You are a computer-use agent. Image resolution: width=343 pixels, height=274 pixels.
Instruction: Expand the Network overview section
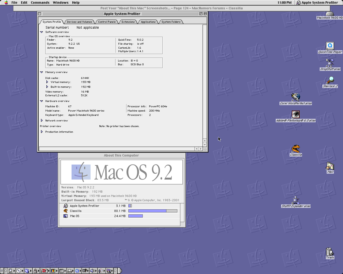(42, 120)
